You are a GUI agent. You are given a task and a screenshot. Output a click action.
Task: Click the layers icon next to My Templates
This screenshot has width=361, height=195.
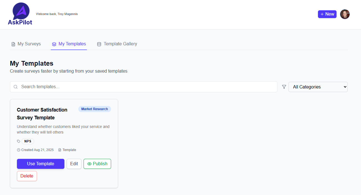54,44
